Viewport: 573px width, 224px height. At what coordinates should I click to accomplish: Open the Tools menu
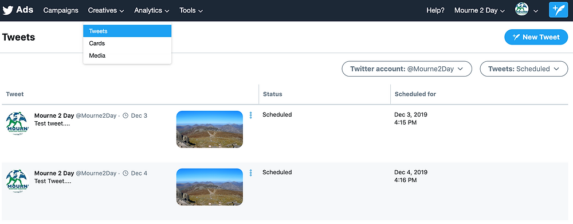[191, 10]
